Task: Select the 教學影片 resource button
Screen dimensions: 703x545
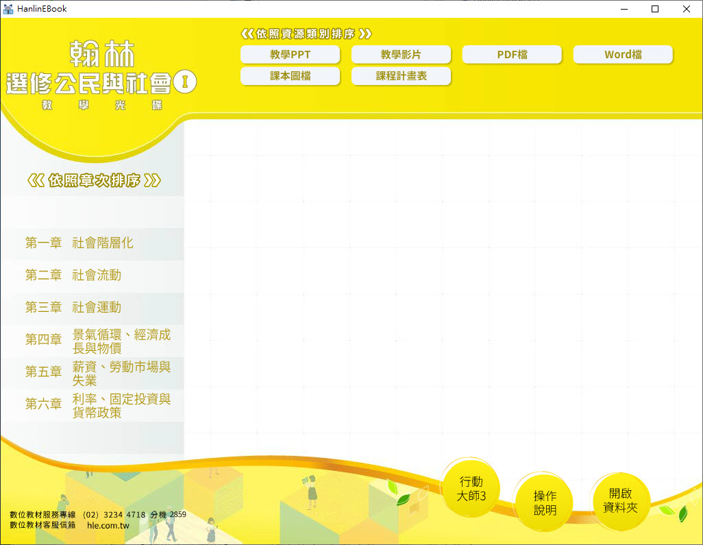Action: (x=401, y=55)
